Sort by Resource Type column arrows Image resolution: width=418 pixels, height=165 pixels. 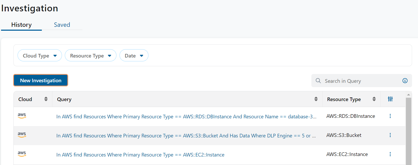click(374, 99)
